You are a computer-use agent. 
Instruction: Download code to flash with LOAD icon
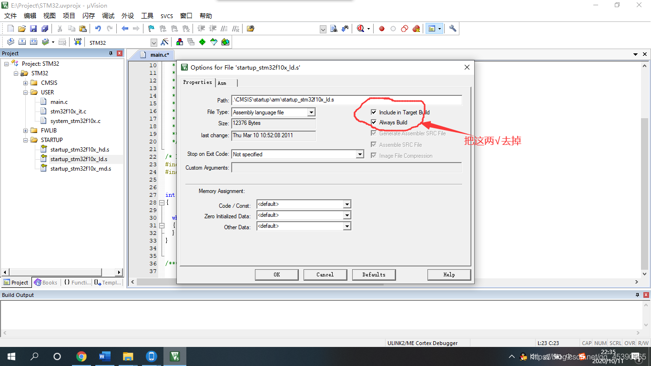coord(78,42)
